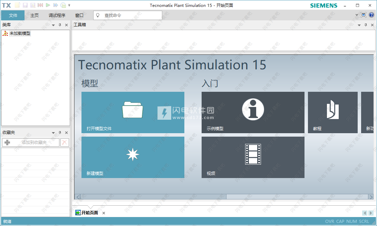The image size is (377, 226).
Task: Click the start page scroll left arrow
Action: coord(78,197)
